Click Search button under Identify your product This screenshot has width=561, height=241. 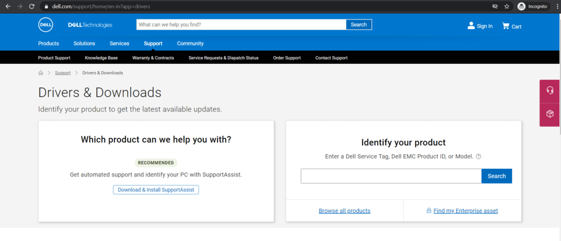496,176
